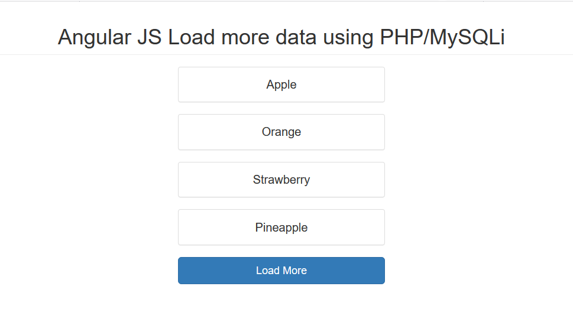
Task: Choose the Strawberry list item
Action: click(x=281, y=180)
